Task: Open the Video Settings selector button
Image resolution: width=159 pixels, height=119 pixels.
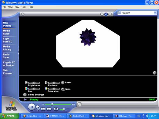Action: click(25, 95)
